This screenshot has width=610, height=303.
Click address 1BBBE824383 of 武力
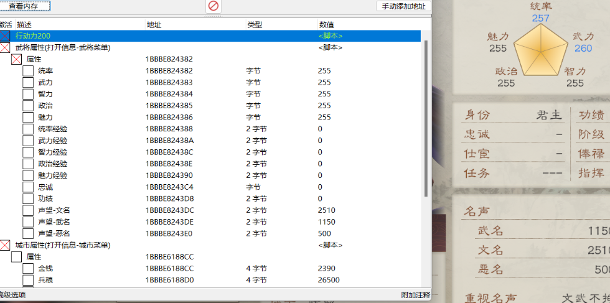pyautogui.click(x=169, y=83)
